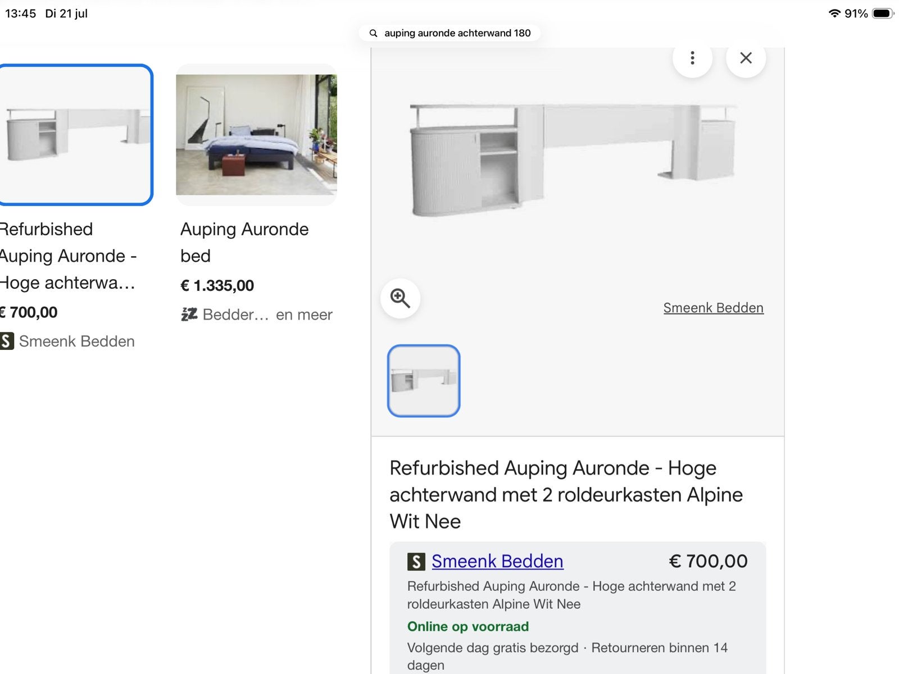899x674 pixels.
Task: Click the 'en meer' sellers text
Action: [304, 315]
